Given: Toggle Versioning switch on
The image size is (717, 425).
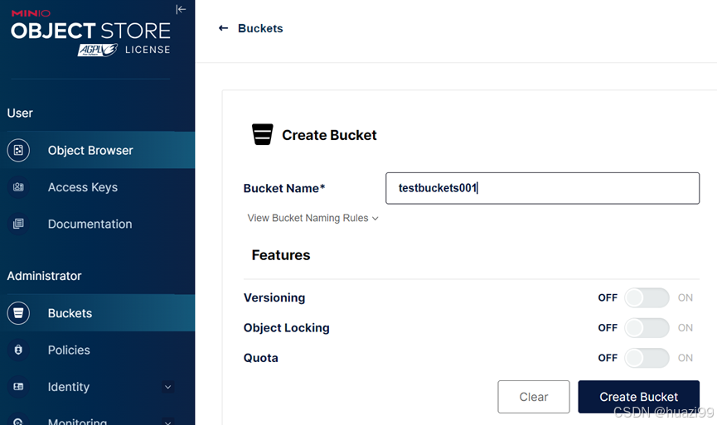Looking at the screenshot, I should tap(647, 298).
